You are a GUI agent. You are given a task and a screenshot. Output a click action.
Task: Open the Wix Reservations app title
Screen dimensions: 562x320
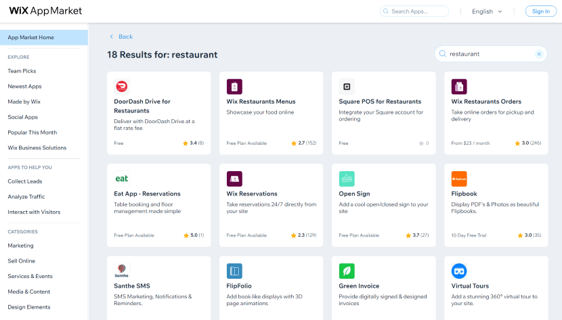(x=252, y=194)
